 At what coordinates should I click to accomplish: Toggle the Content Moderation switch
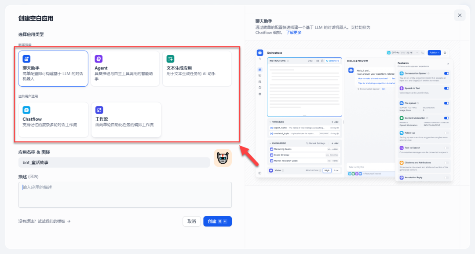tap(446, 118)
